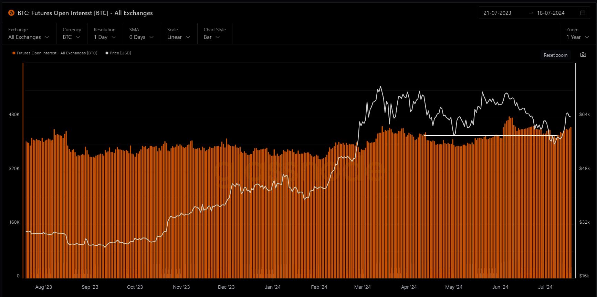Open the calendar date picker icon
Viewport: 597px width, 297px height.
tap(583, 13)
